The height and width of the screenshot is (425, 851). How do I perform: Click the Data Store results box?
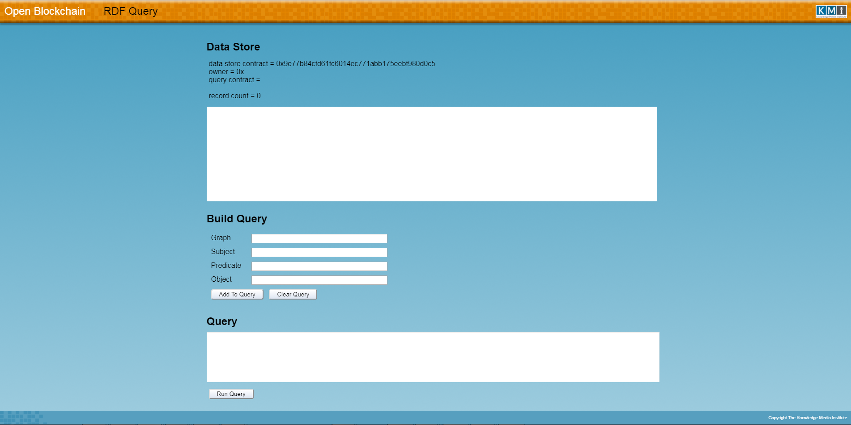(432, 154)
